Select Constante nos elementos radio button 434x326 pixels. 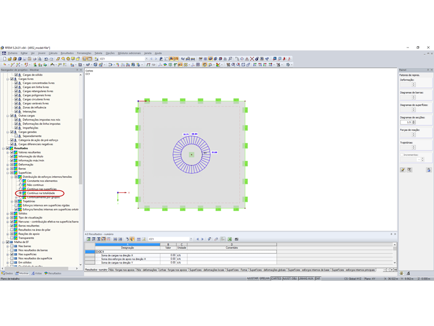point(20,181)
